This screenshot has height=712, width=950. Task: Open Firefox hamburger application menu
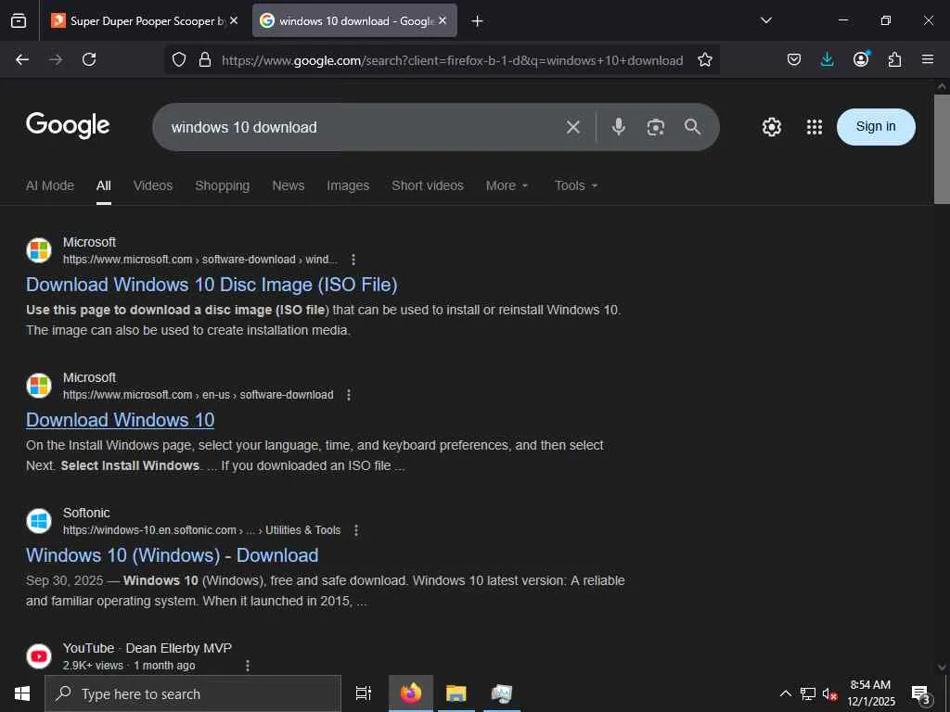tap(928, 59)
